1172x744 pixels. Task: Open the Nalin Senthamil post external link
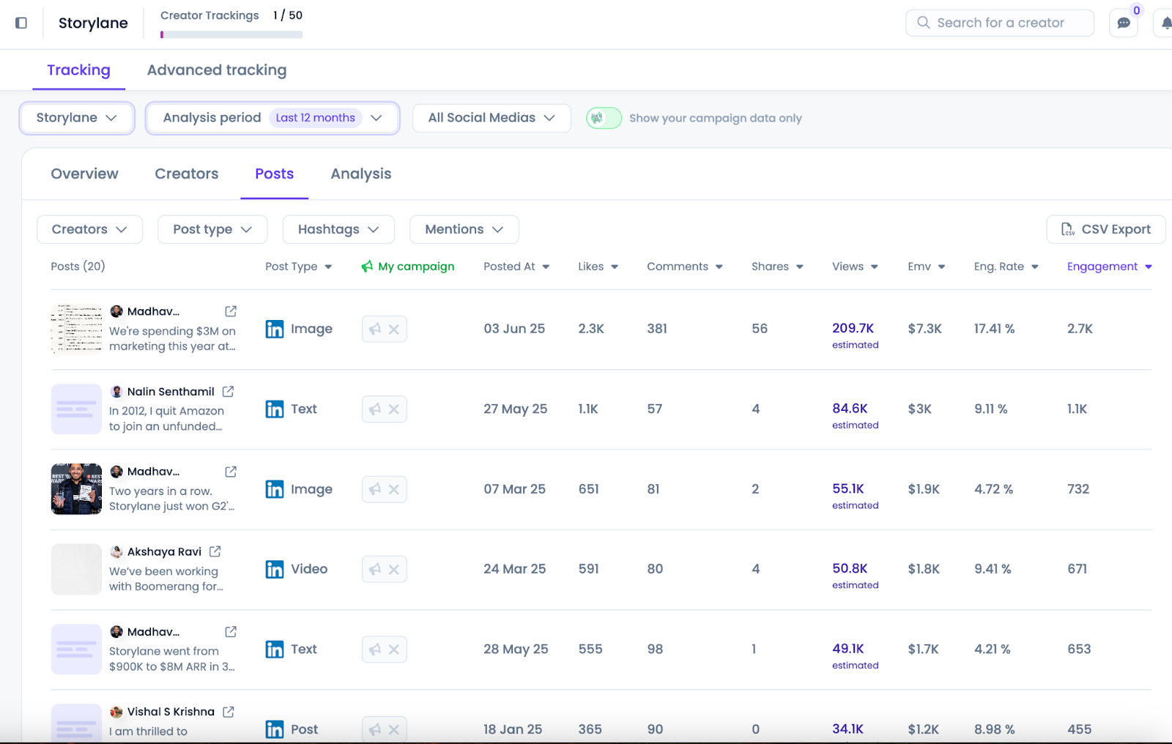coord(229,391)
